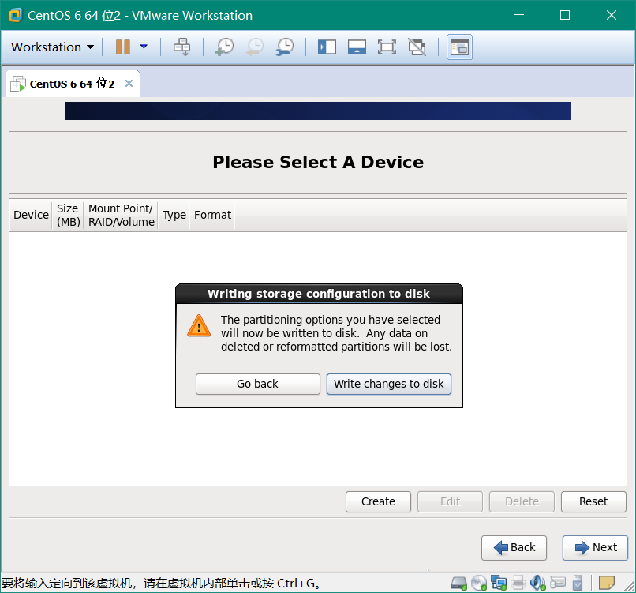
Task: Click the Format column header
Action: click(212, 215)
